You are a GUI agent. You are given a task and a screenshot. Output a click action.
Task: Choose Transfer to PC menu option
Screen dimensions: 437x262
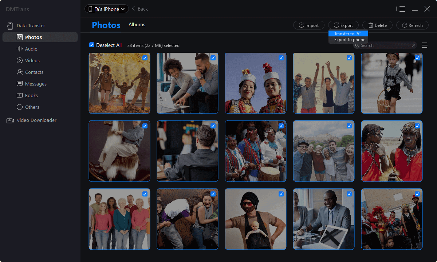point(348,34)
